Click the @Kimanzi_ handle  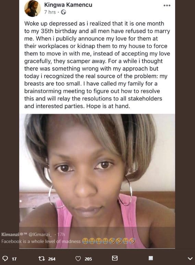pos(40,234)
